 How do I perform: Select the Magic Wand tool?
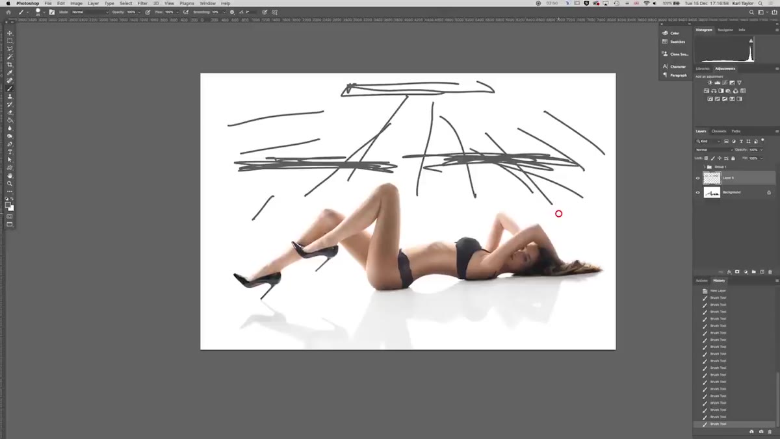click(10, 56)
